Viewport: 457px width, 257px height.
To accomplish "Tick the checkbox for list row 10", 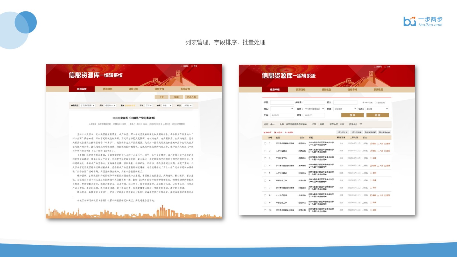I will (265, 210).
